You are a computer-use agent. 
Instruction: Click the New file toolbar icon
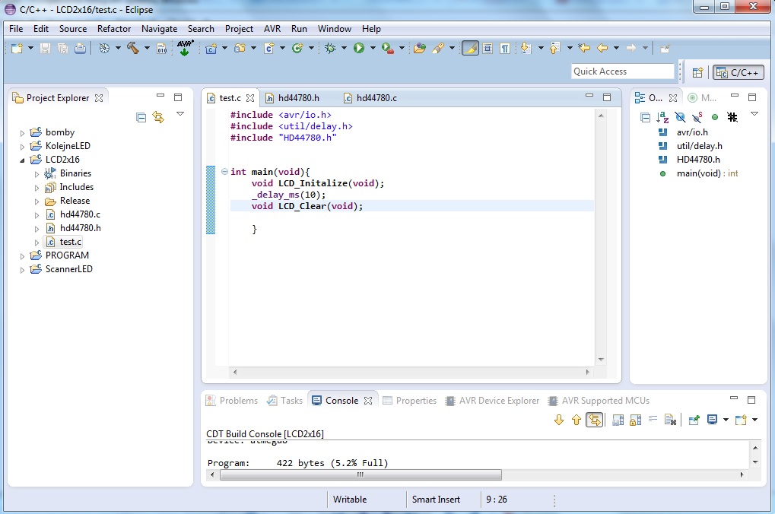click(17, 48)
